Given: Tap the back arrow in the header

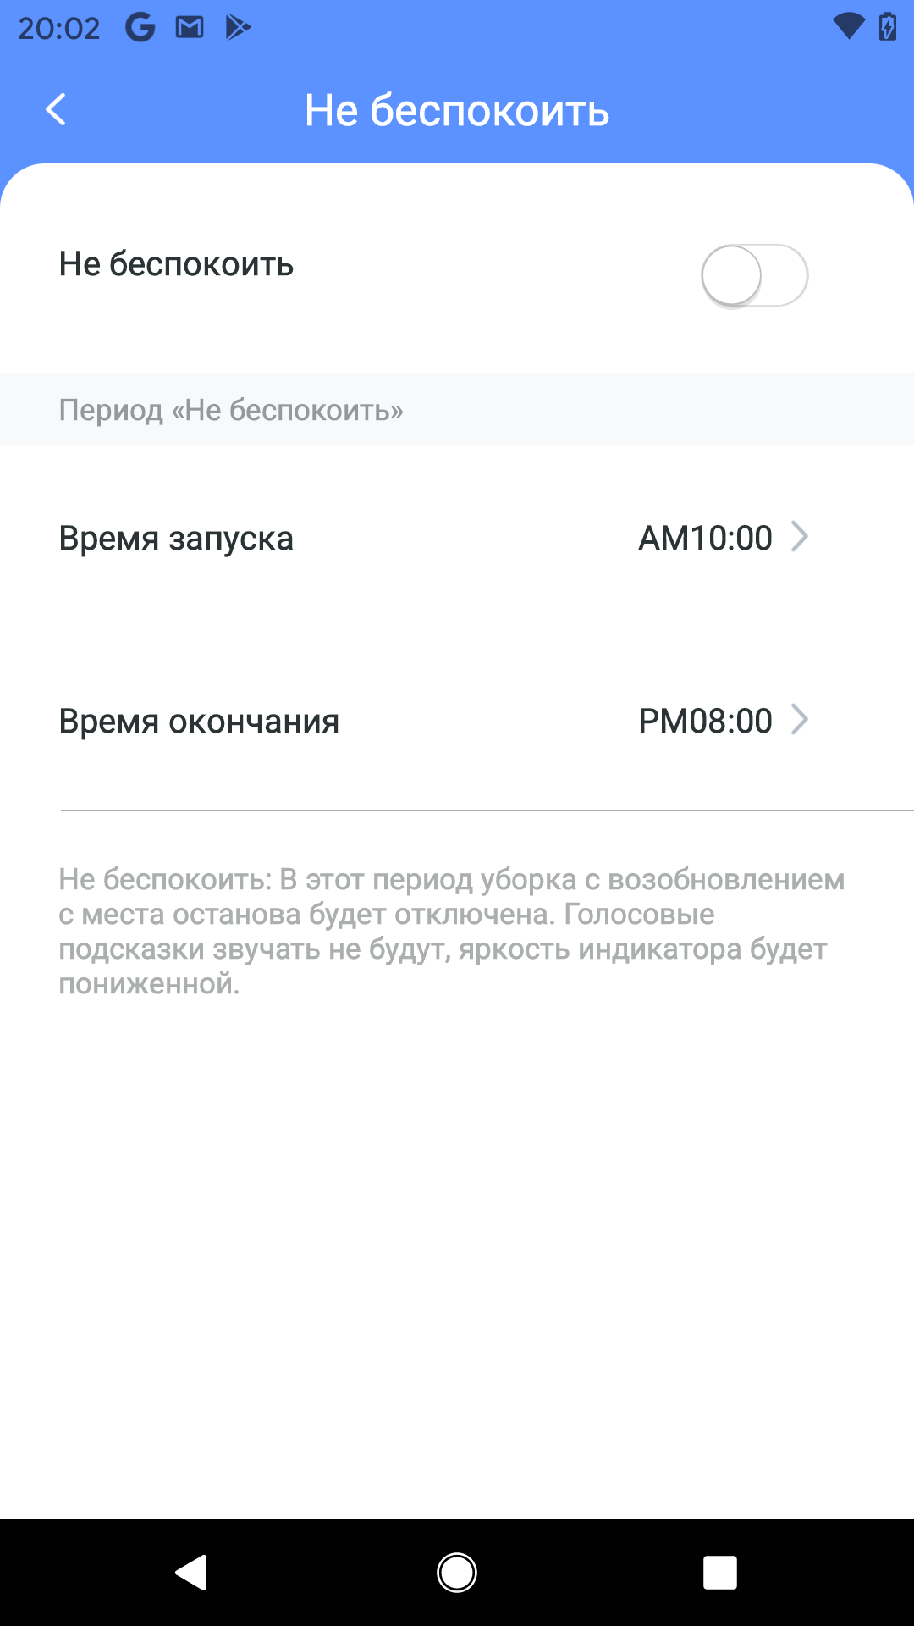Looking at the screenshot, I should coord(56,110).
